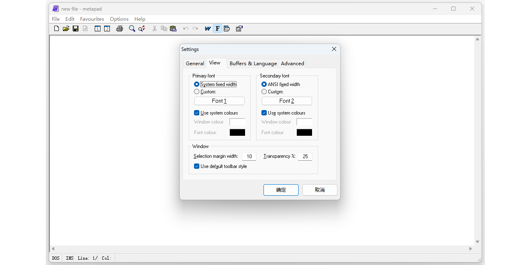
Task: Click the horizontal scrollbar left arrow
Action: (53, 249)
